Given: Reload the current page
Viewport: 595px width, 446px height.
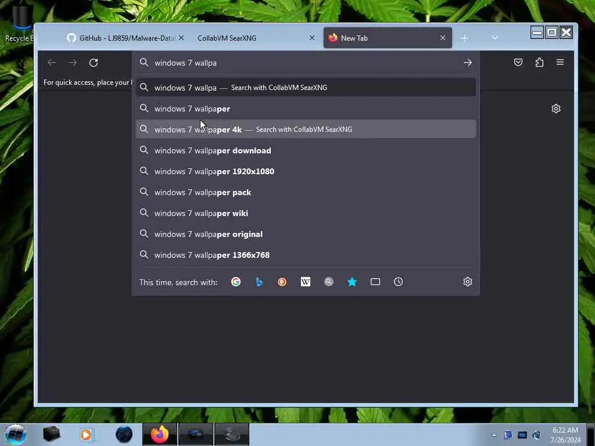Looking at the screenshot, I should pos(94,63).
